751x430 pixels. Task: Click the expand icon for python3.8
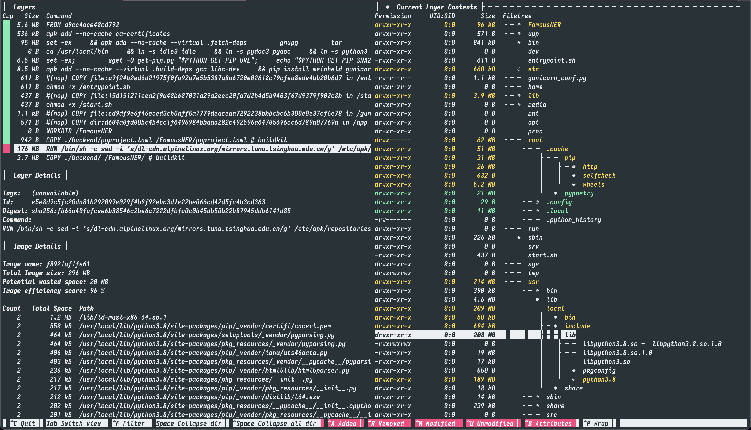click(x=574, y=379)
